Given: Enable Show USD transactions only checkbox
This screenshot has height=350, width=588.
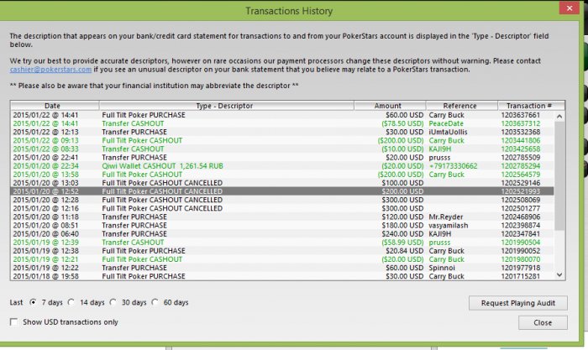Looking at the screenshot, I should (14, 322).
